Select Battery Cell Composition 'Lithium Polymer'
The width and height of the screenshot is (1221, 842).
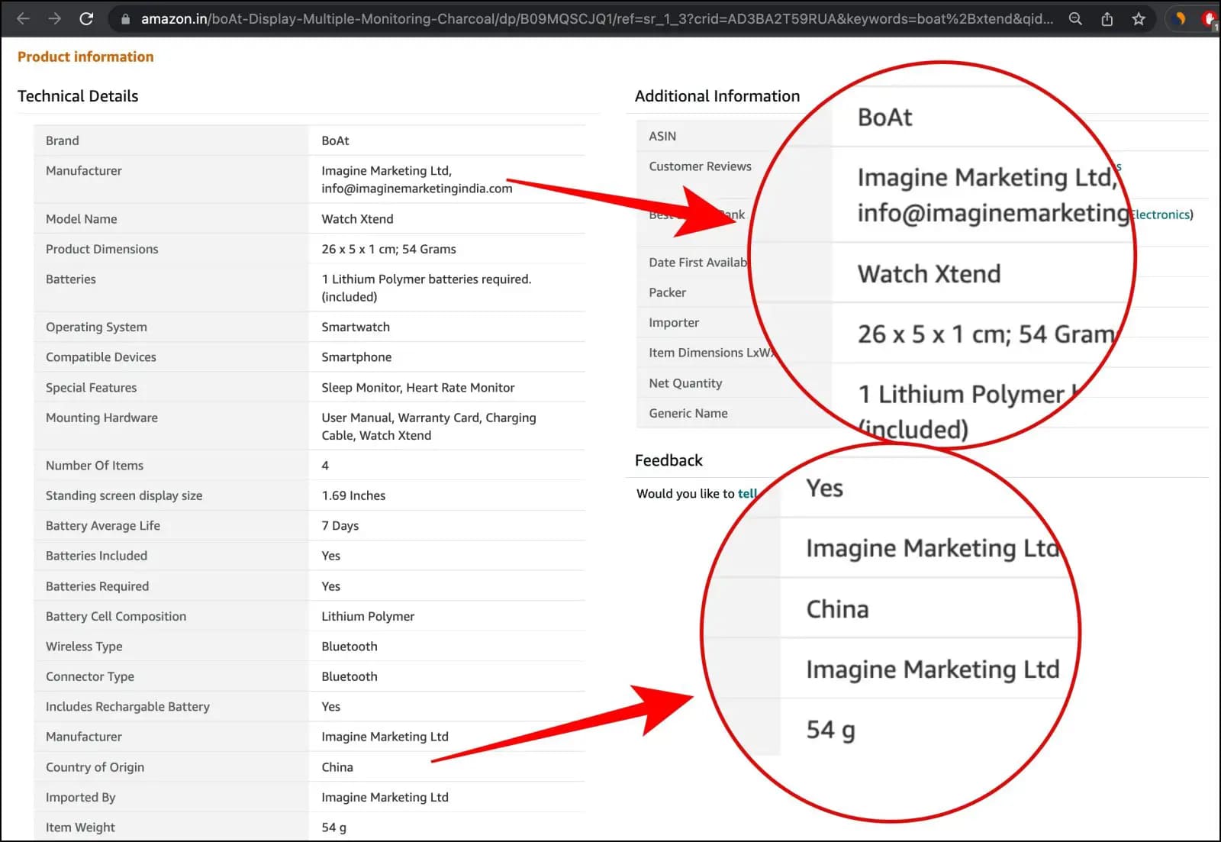point(368,616)
